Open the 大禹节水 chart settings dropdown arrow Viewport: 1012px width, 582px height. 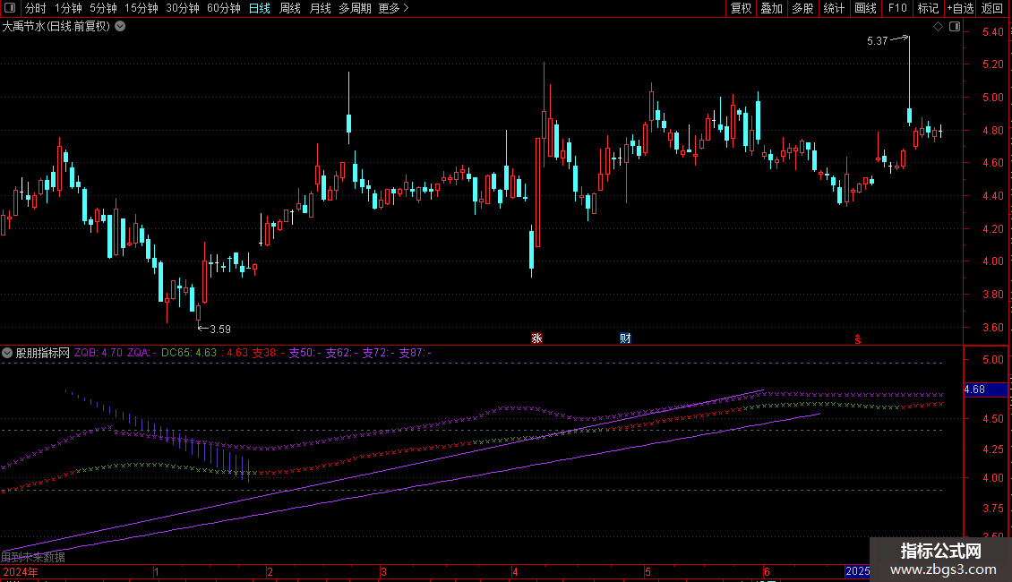click(120, 27)
